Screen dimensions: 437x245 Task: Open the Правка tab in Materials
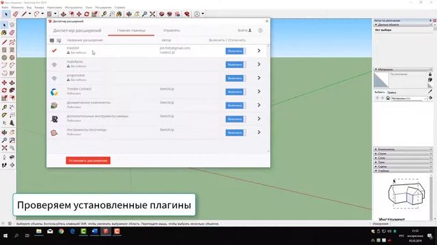coord(391,93)
